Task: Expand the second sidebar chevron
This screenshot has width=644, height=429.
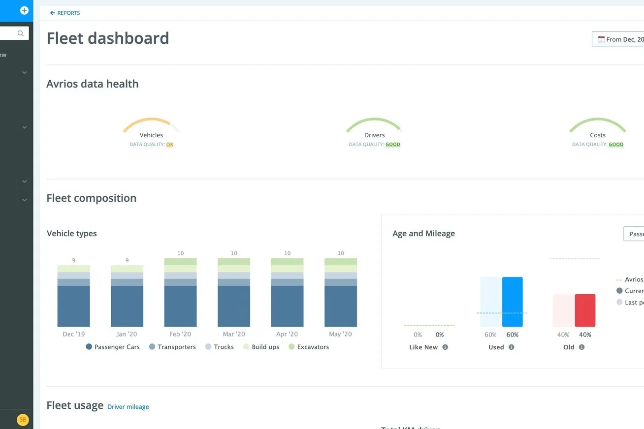Action: pyautogui.click(x=24, y=127)
